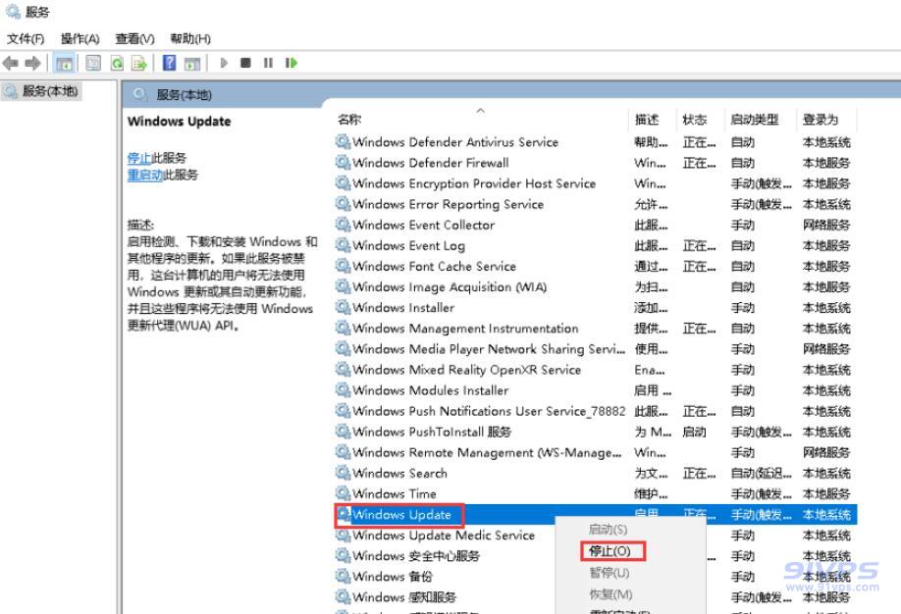Click the green Refresh toolbar icon

click(117, 63)
